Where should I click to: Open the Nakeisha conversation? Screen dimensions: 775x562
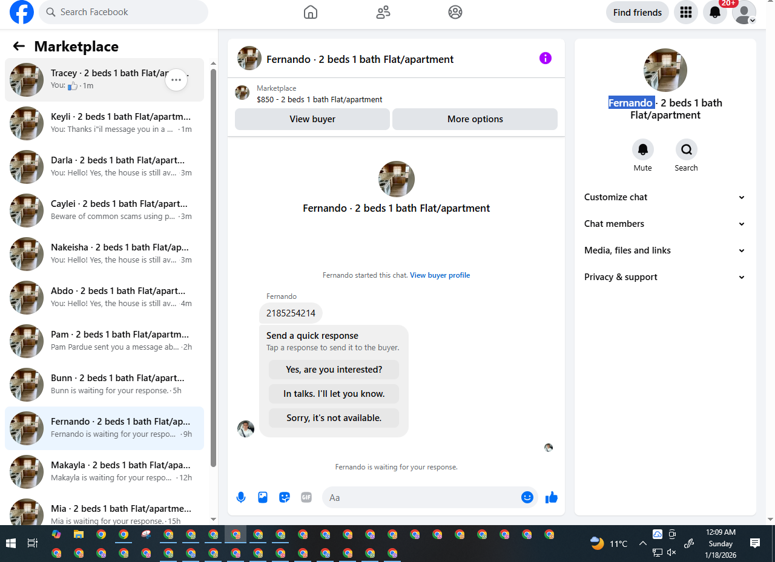104,254
